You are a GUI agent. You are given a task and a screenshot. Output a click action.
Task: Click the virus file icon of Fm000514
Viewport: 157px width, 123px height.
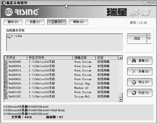[x=6, y=71]
